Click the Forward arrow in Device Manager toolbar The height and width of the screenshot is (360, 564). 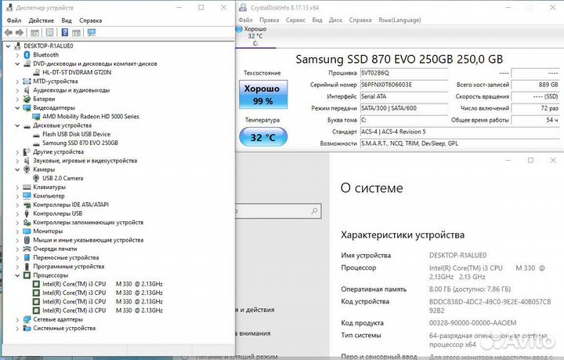tap(20, 33)
